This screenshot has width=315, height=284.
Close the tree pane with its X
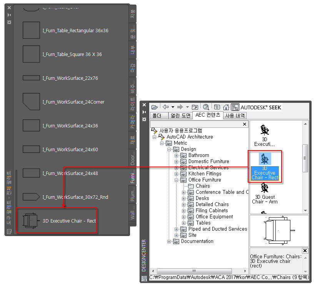[x=245, y=124]
